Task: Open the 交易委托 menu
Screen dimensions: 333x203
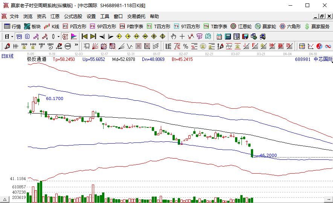Action: tap(136, 16)
